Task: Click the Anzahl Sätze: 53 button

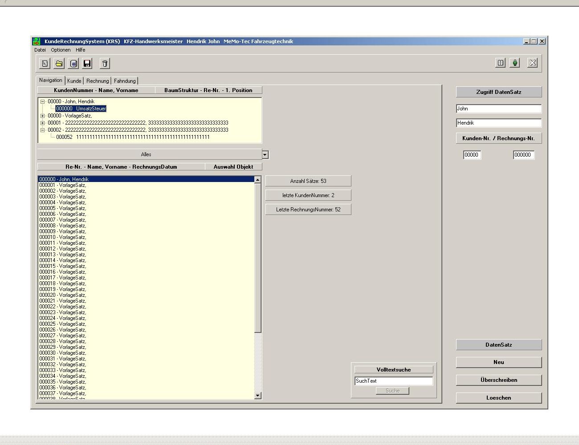Action: [308, 181]
